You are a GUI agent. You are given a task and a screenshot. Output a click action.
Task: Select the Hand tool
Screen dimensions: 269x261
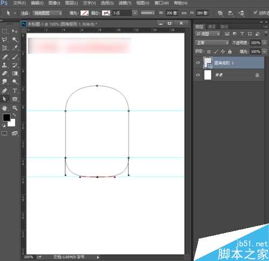tap(4, 108)
